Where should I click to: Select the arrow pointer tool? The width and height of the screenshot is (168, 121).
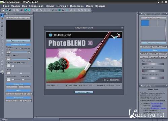[x=2, y=15]
